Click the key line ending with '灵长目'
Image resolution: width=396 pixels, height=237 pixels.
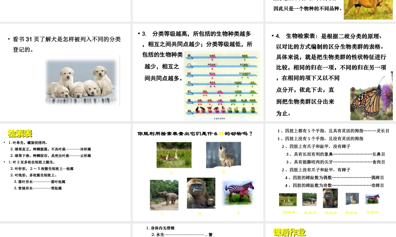click(x=333, y=131)
